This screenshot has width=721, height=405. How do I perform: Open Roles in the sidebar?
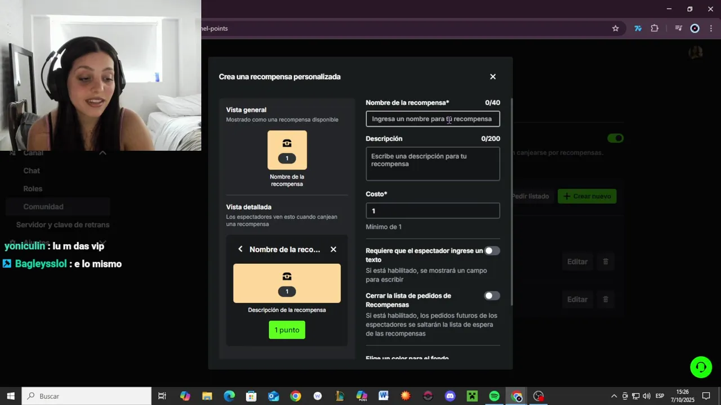(x=33, y=188)
